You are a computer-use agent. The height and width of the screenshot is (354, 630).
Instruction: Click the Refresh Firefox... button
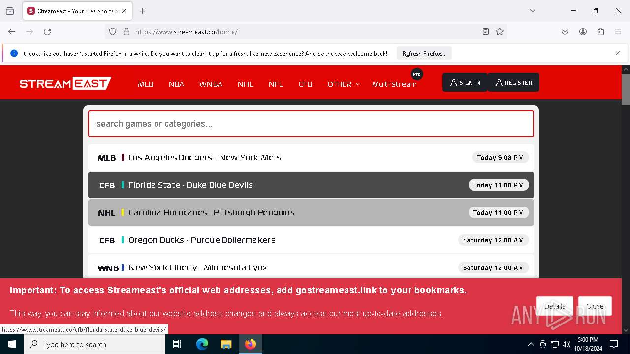(x=424, y=54)
